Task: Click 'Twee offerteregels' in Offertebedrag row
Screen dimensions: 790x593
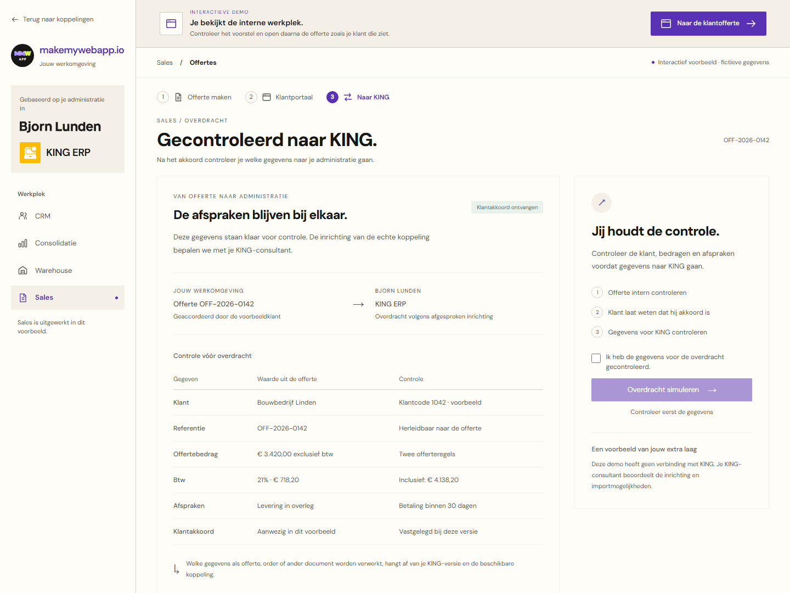Action: click(x=427, y=454)
